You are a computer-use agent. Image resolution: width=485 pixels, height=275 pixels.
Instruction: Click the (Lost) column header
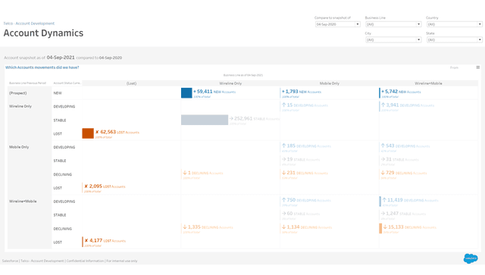(x=131, y=83)
